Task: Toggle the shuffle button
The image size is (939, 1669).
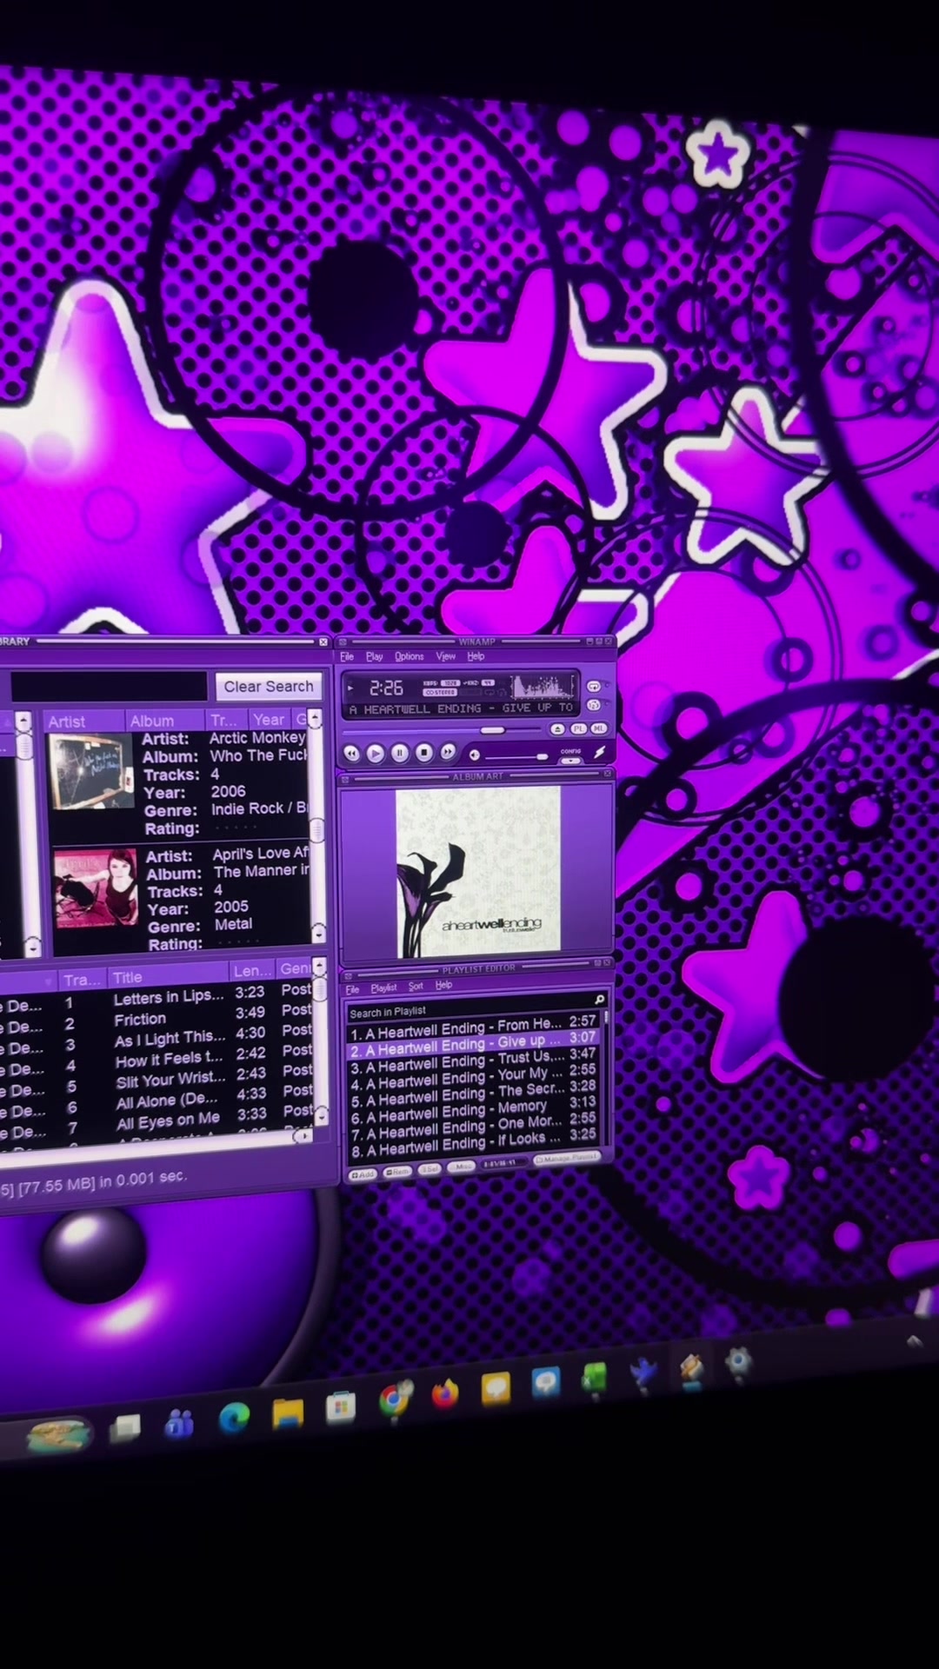Action: tap(594, 705)
